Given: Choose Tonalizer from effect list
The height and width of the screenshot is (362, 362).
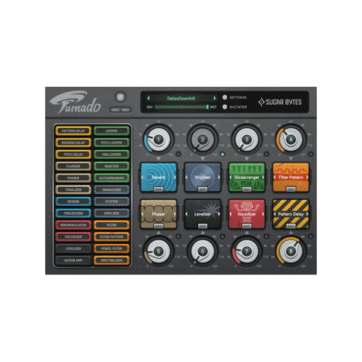Looking at the screenshot, I should tap(73, 190).
